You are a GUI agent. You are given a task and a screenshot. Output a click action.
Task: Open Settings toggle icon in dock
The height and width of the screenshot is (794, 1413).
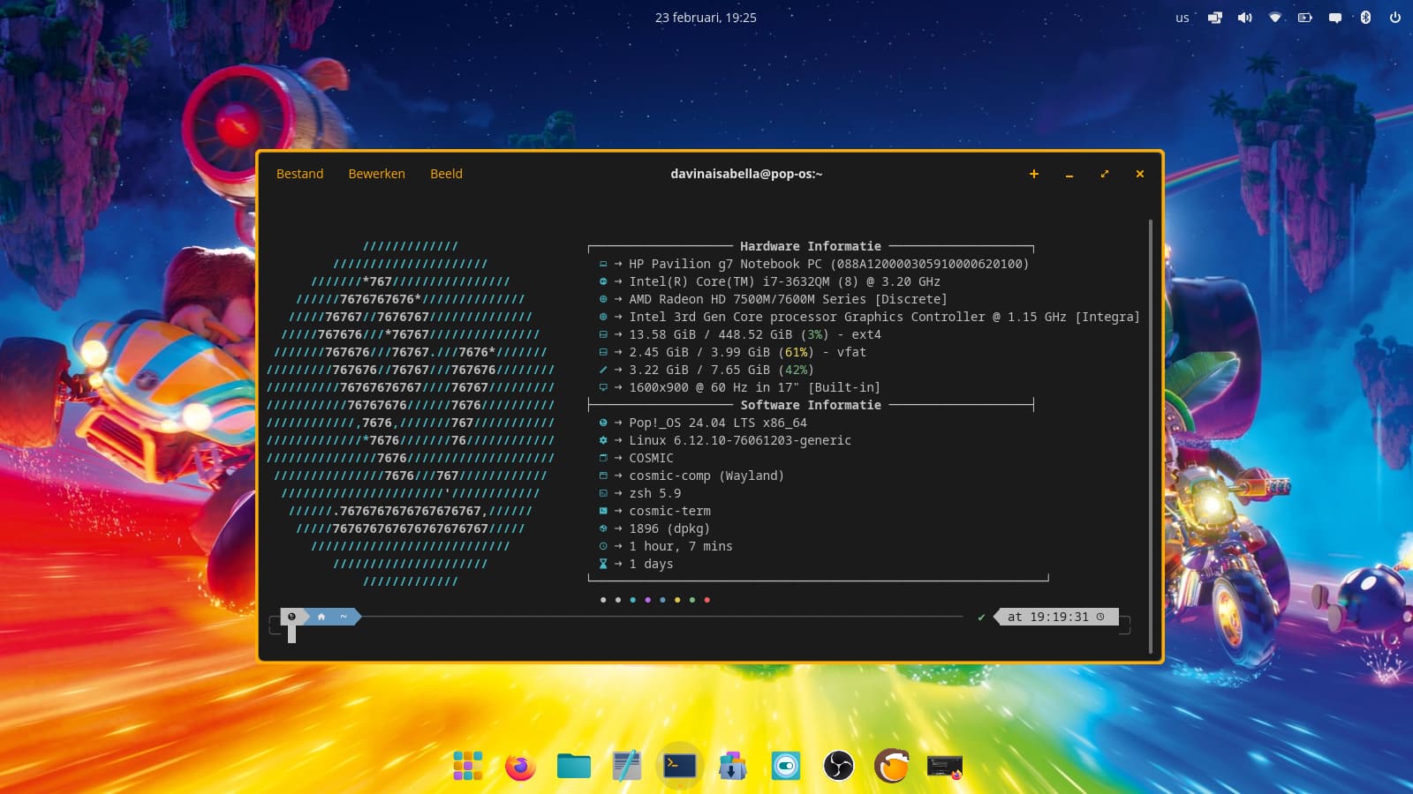(785, 766)
